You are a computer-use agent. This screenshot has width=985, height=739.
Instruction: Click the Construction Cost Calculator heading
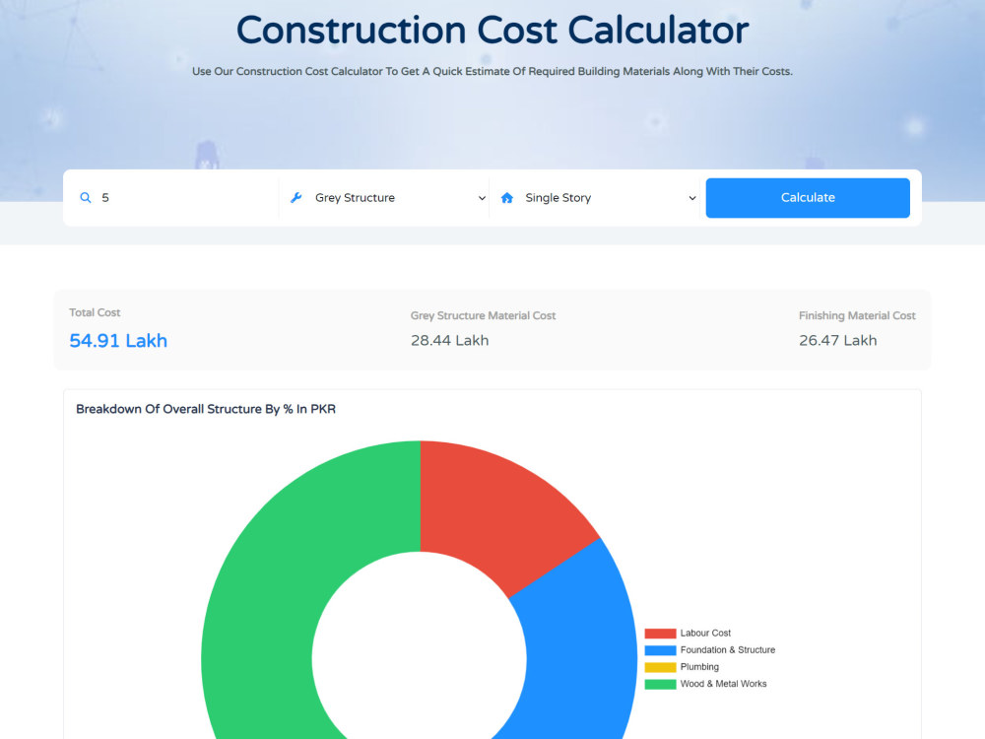click(x=492, y=31)
